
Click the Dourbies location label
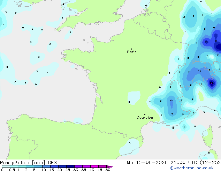[x=145, y=117]
